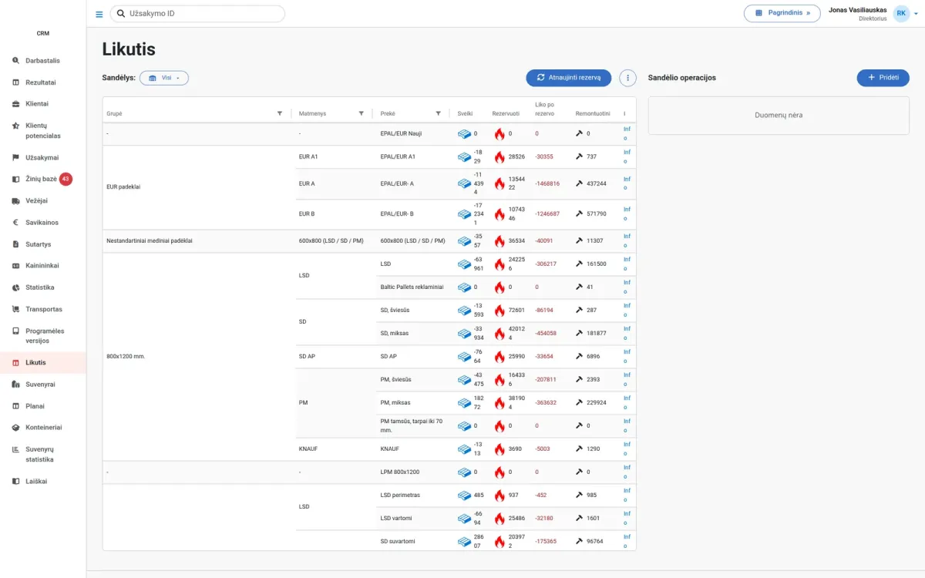
Task: Click the Nestandartiniai mediniai padėklai group cell
Action: coord(199,241)
